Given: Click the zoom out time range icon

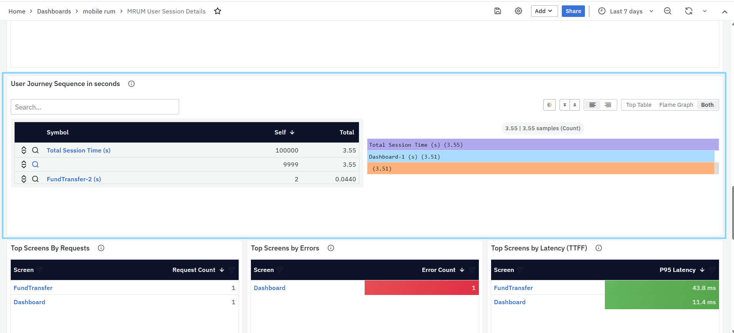Looking at the screenshot, I should (x=668, y=11).
